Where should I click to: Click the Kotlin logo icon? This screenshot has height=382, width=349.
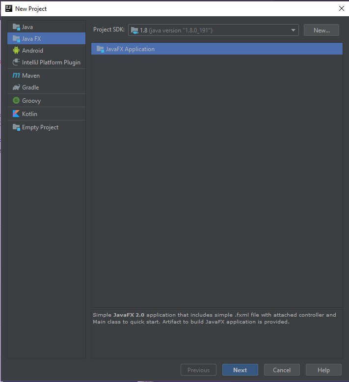tap(16, 114)
